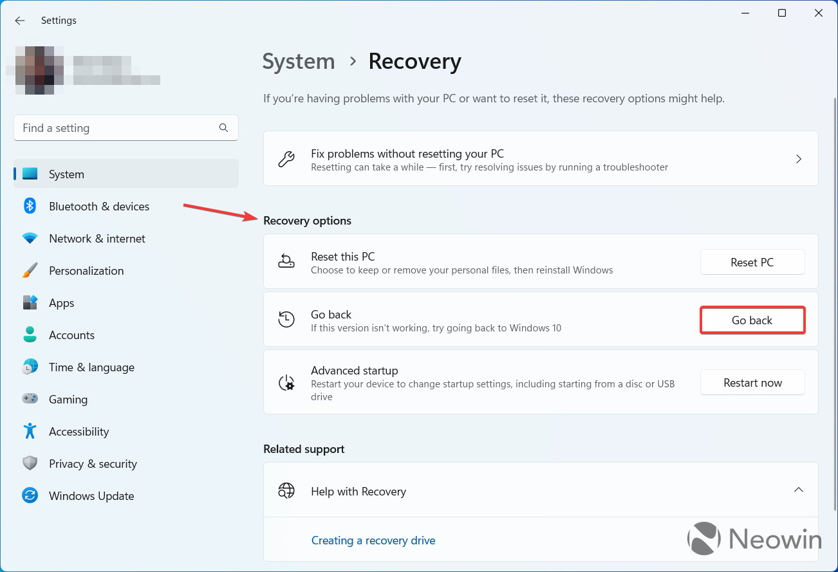Open the Creating a recovery drive link
838x572 pixels.
(373, 540)
